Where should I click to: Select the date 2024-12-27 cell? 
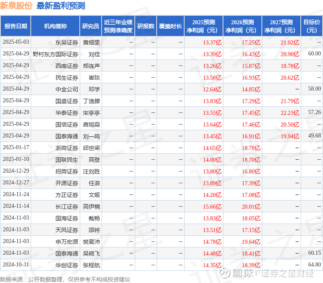[x=16, y=183]
